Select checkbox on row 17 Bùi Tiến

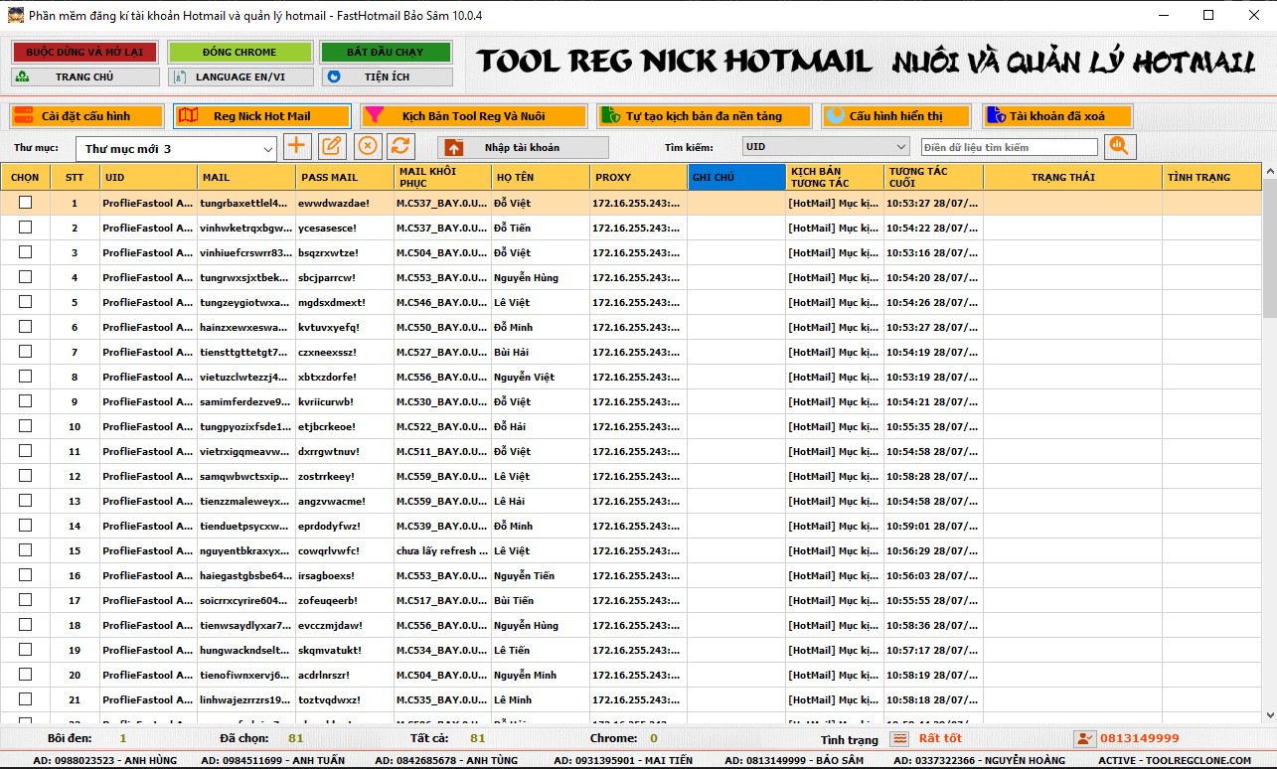(x=25, y=599)
